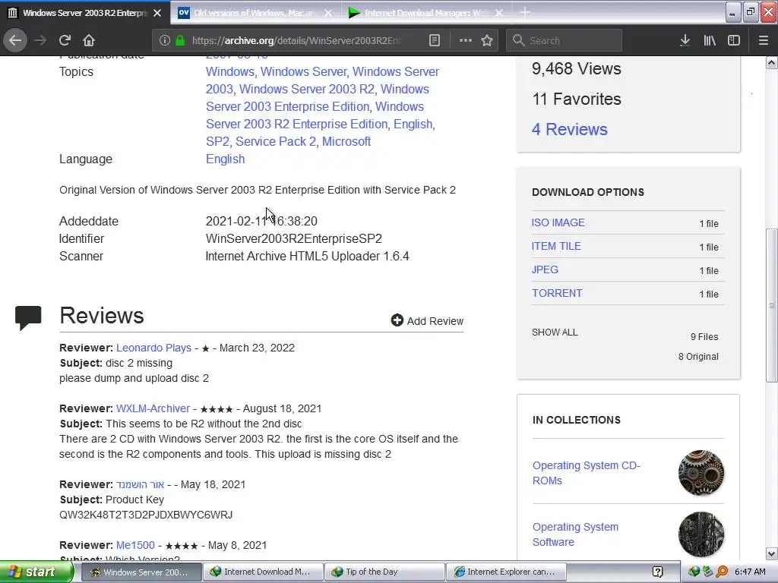Click the Reviews speech bubble icon
The height and width of the screenshot is (583, 778).
tap(28, 318)
